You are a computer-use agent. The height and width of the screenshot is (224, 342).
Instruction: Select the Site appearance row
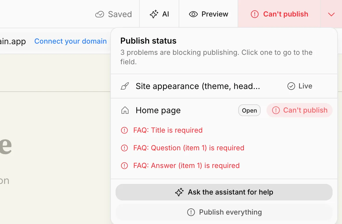point(224,86)
